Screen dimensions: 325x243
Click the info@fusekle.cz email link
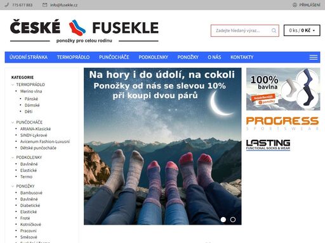[63, 5]
